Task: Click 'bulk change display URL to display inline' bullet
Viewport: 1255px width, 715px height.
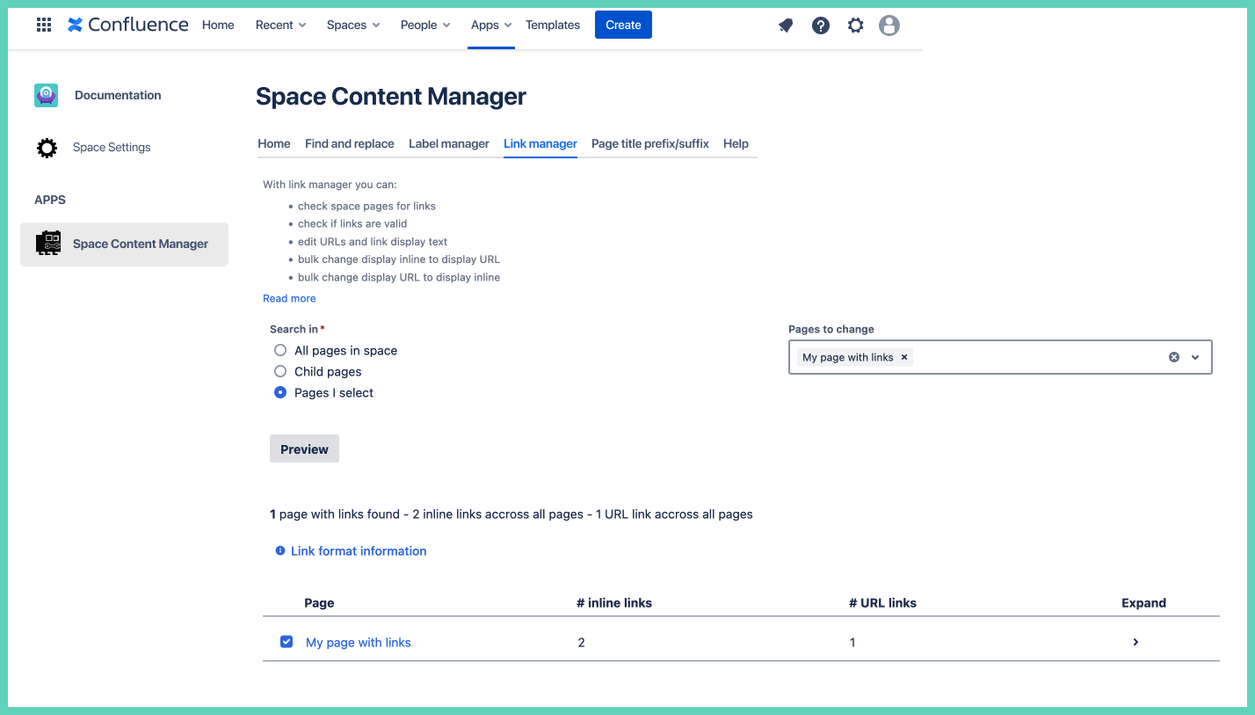Action: click(399, 277)
